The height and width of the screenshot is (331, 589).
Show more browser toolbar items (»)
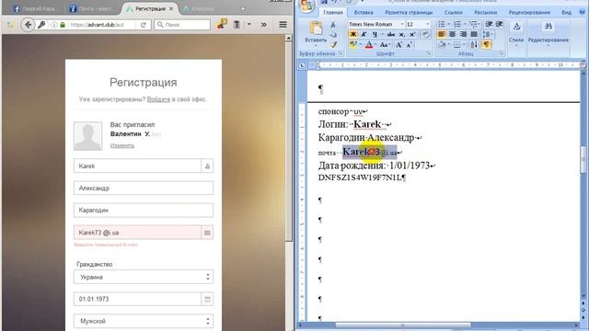pyautogui.click(x=264, y=25)
